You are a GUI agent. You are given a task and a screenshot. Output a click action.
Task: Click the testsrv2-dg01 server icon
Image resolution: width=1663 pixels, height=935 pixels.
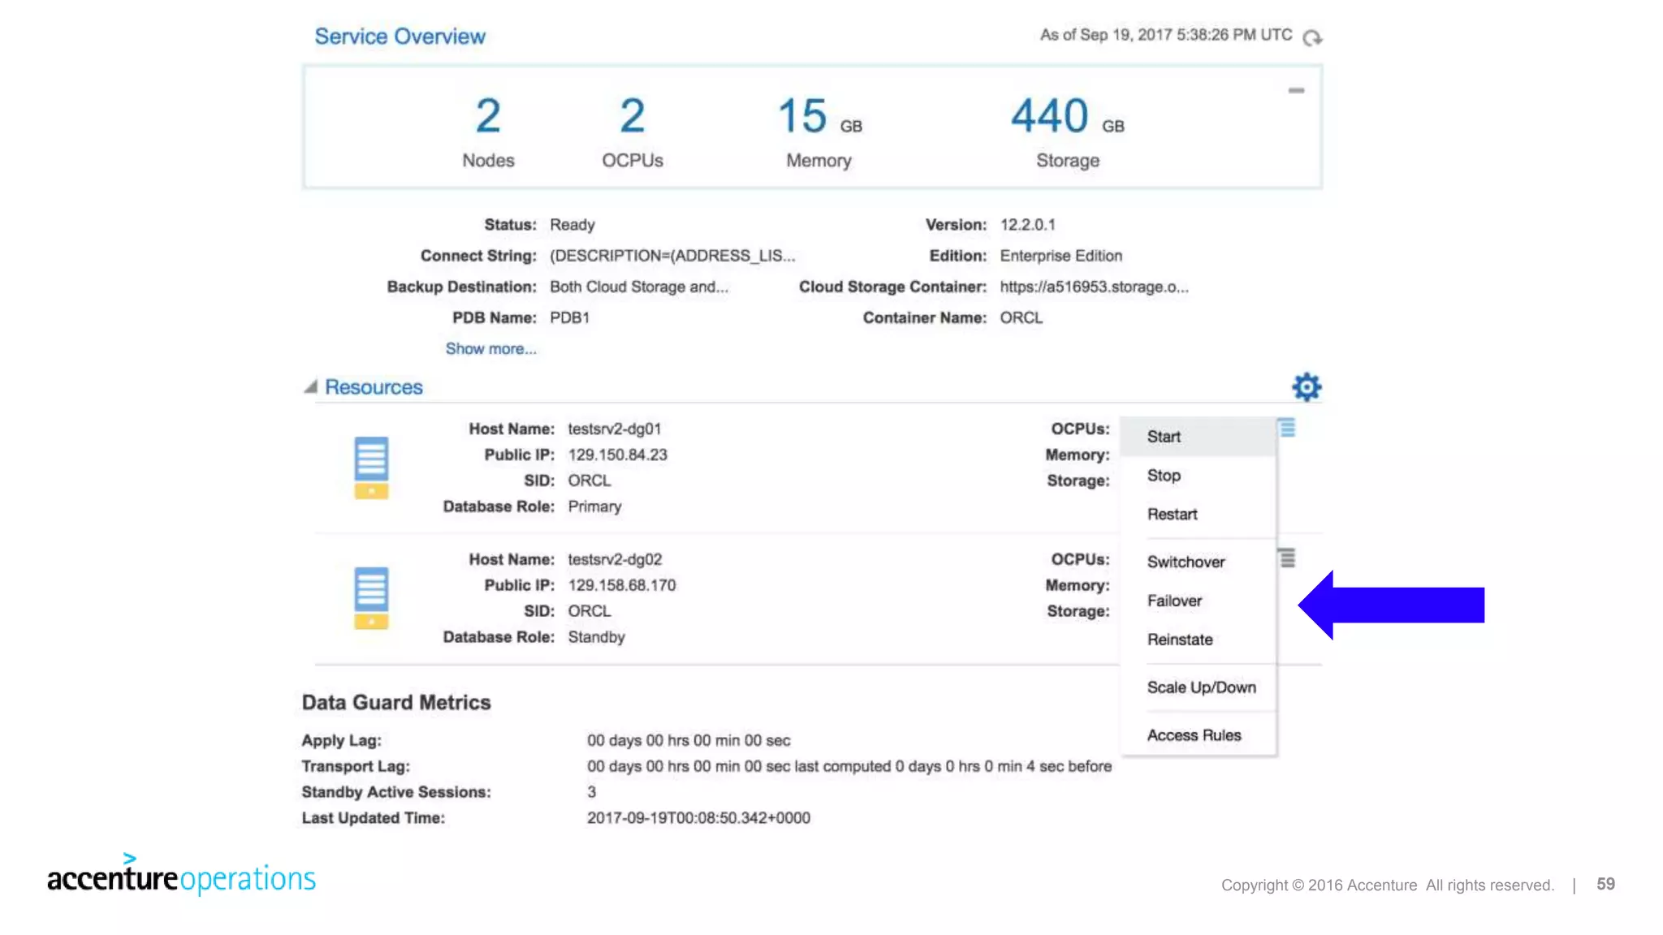[371, 467]
